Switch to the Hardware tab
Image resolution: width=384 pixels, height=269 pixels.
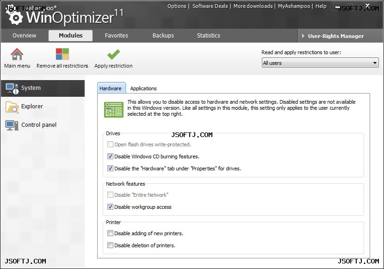(x=111, y=88)
